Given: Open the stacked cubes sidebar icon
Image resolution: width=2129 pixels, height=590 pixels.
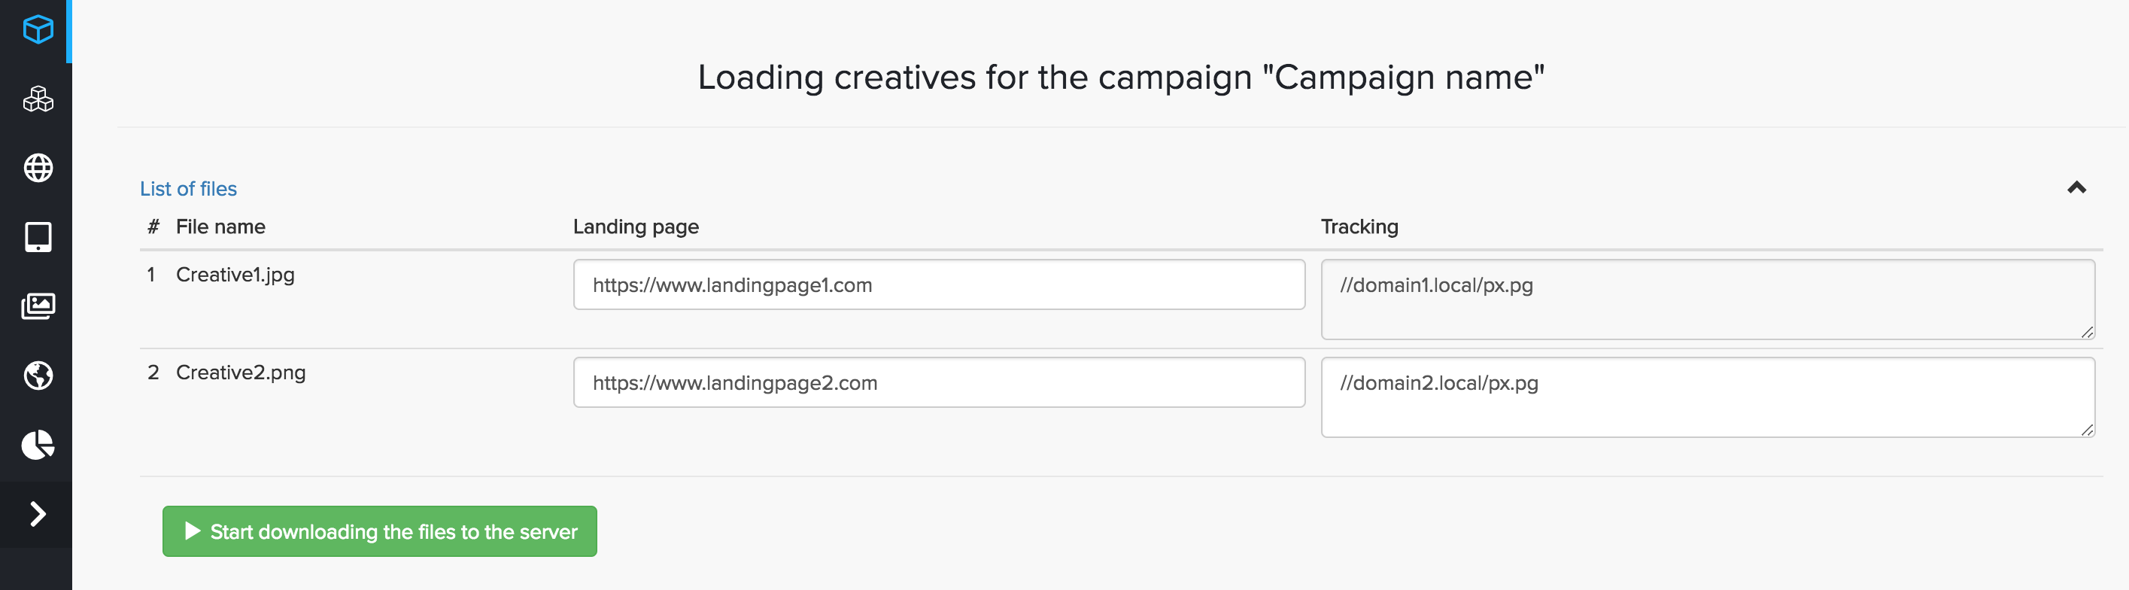Looking at the screenshot, I should pos(37,99).
